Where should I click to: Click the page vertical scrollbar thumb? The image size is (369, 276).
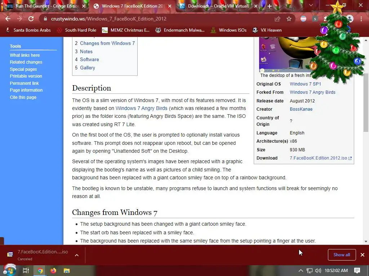click(366, 102)
